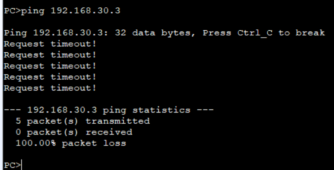Click the ping statistics header line

coord(109,110)
